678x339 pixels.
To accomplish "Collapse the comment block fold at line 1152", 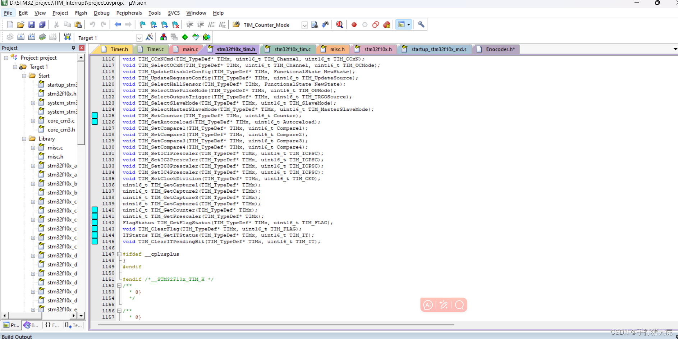I will pos(119,285).
